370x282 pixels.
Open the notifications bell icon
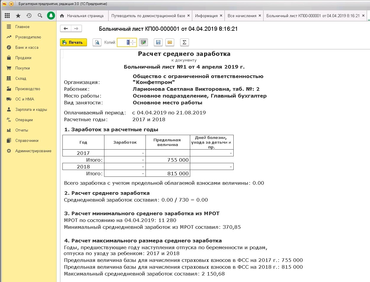(51, 16)
